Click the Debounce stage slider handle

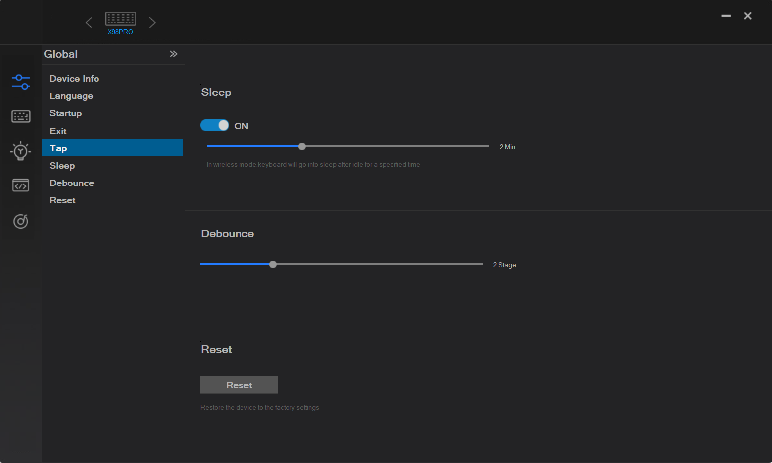click(x=273, y=264)
